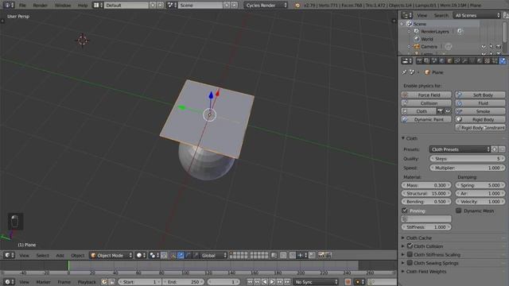Open the Physics properties tab

click(503, 61)
